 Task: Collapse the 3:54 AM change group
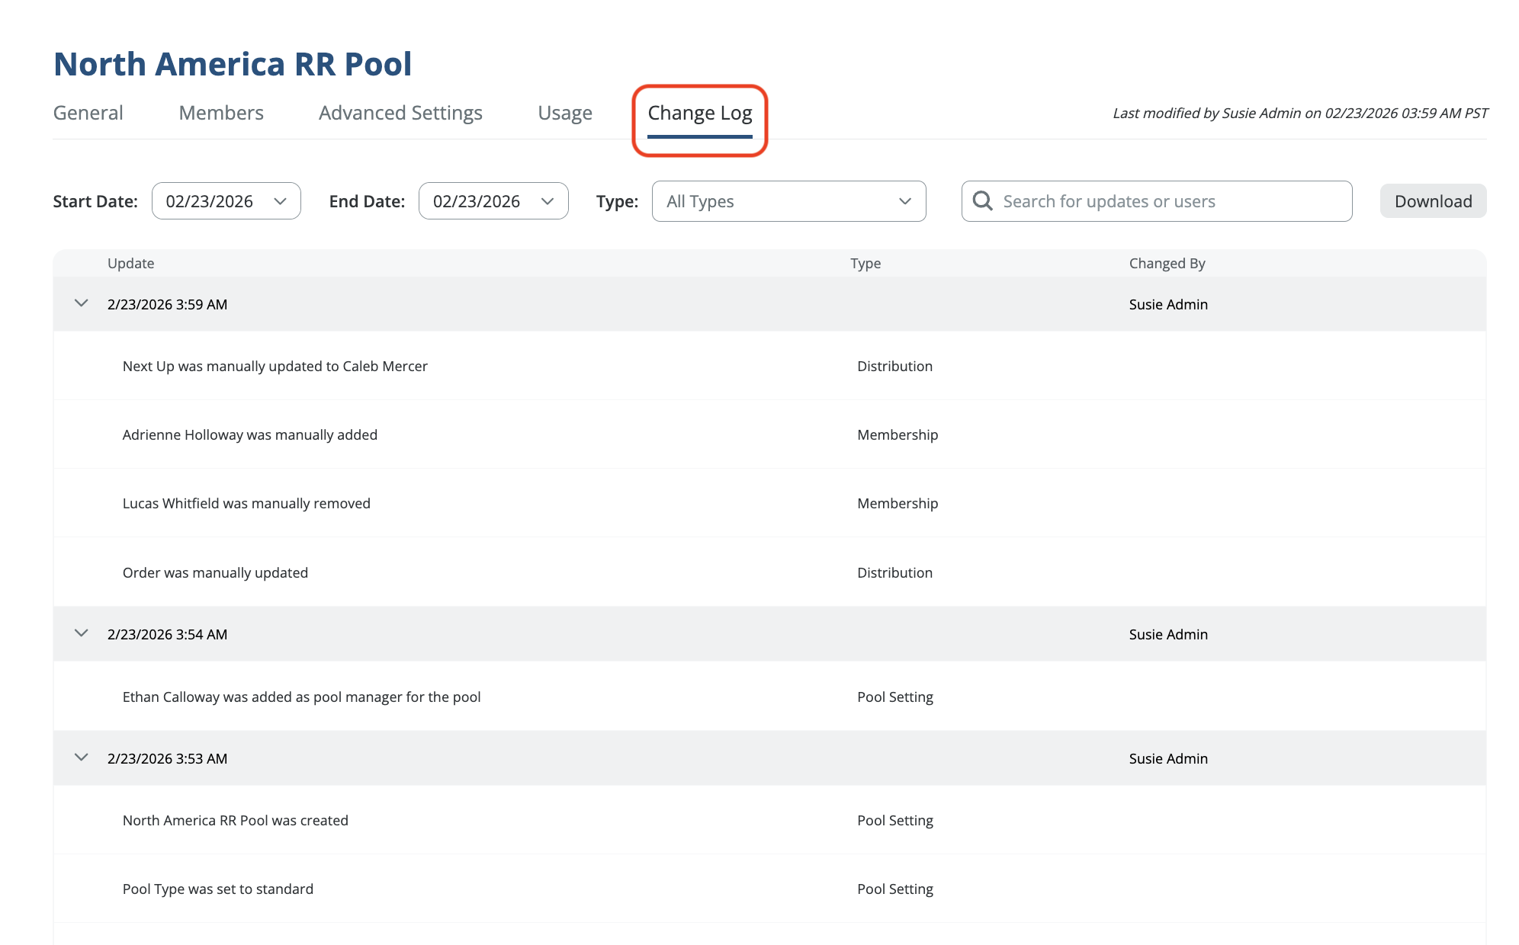82,633
